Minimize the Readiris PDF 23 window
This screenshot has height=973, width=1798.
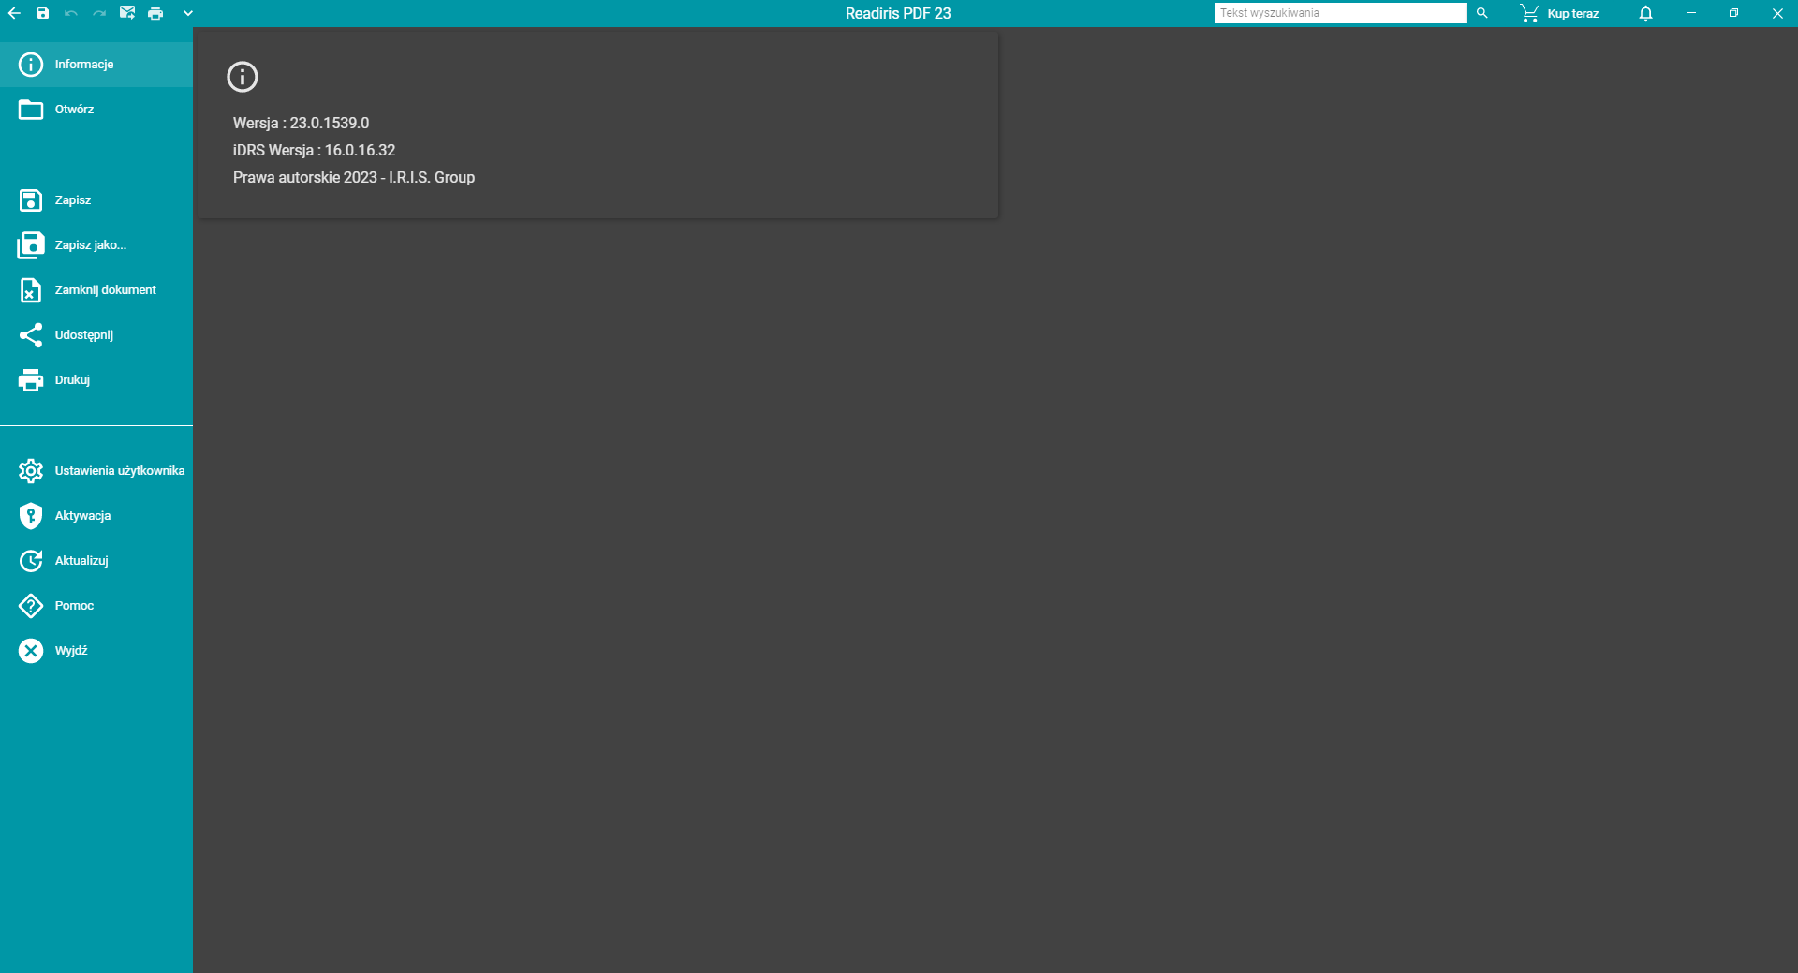(x=1691, y=13)
